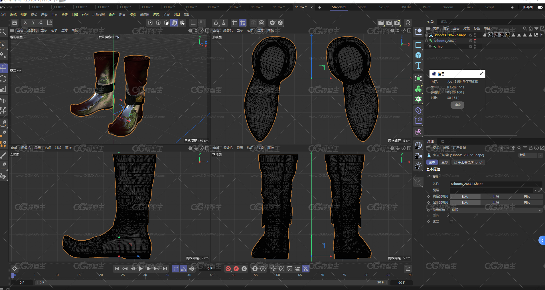Add a Camera object from the palette

coord(418,156)
